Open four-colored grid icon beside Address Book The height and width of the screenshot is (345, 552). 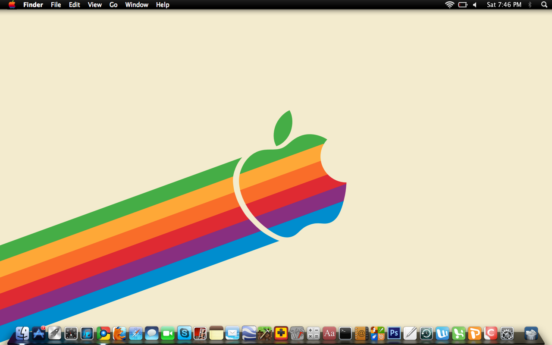(378, 333)
